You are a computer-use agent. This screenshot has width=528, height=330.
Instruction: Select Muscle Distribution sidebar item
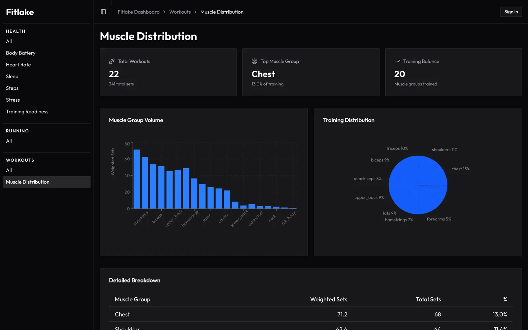(47, 182)
